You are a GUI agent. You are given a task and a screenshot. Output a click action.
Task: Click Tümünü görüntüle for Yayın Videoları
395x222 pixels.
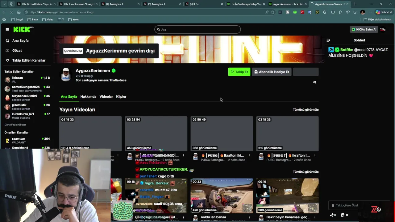[306, 110]
